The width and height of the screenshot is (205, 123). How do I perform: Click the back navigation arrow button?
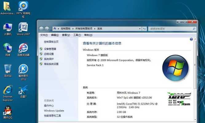[41, 29]
